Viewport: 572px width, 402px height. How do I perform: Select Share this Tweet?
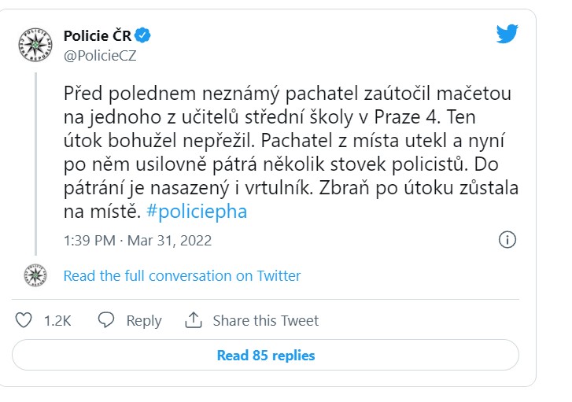pos(265,320)
